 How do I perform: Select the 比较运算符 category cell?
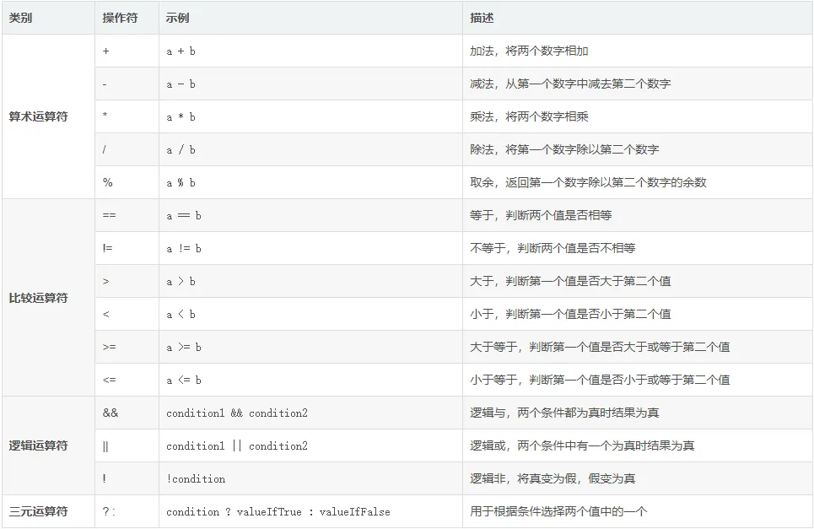[38, 298]
